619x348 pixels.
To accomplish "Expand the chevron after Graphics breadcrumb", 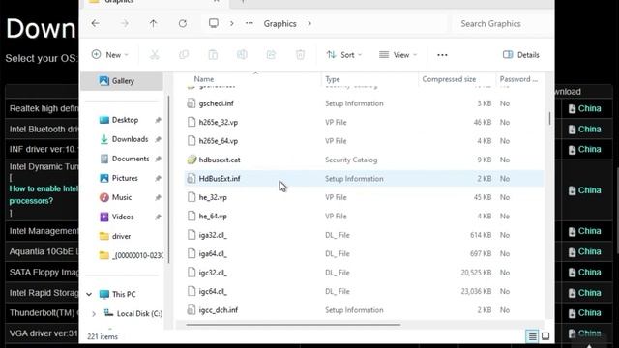I will (309, 23).
